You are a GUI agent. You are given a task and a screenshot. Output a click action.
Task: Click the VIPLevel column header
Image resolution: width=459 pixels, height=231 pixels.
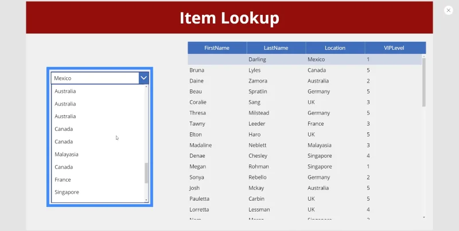(x=395, y=48)
